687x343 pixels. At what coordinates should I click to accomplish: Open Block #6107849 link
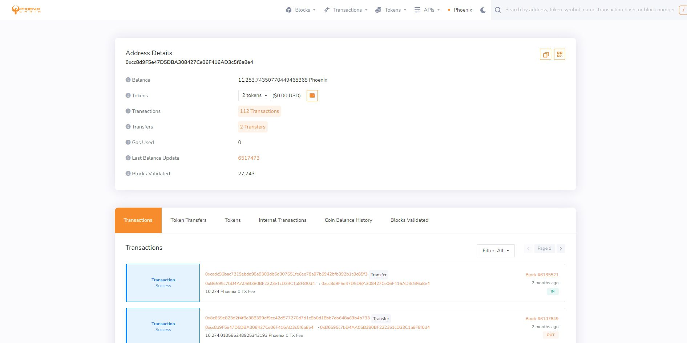pyautogui.click(x=542, y=319)
